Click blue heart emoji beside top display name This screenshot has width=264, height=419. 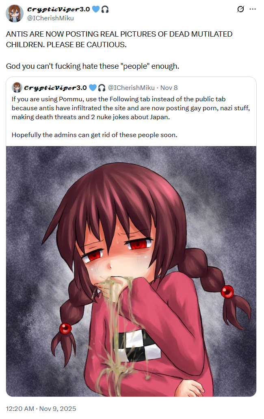[95, 9]
